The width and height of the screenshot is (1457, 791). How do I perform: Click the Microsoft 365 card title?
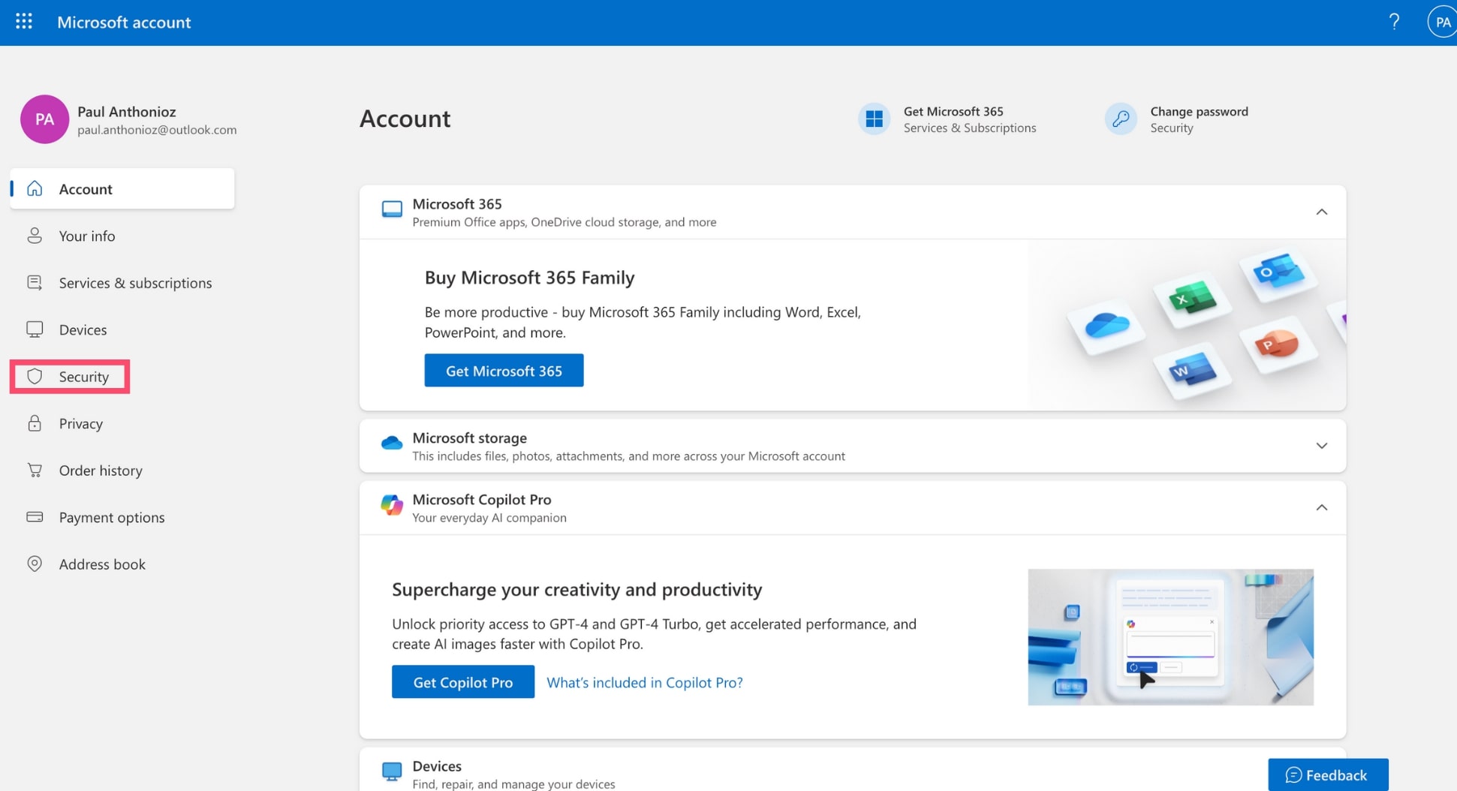pos(457,204)
